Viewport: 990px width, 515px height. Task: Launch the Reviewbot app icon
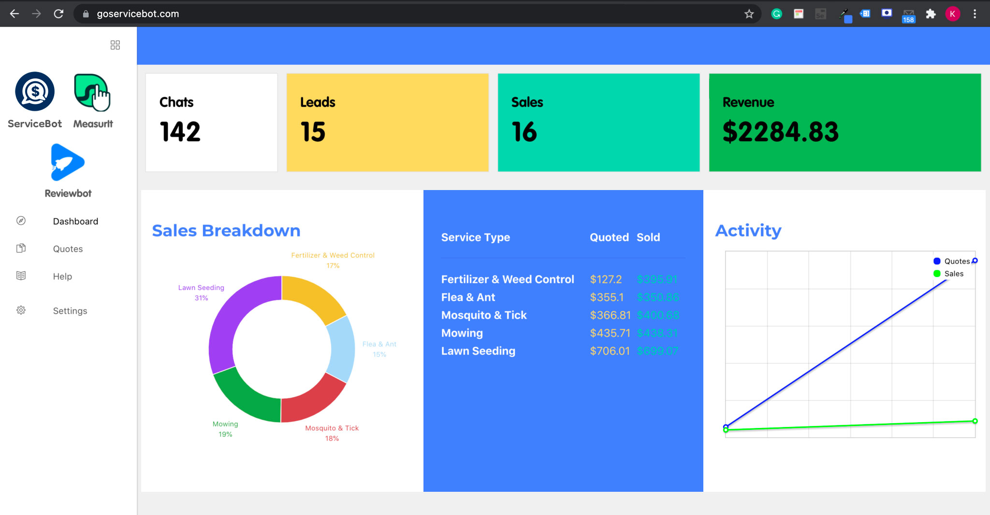(68, 162)
